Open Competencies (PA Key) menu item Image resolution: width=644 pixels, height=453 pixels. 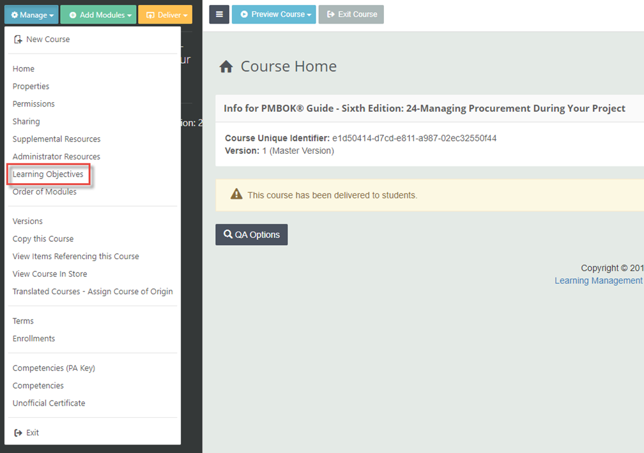[54, 368]
